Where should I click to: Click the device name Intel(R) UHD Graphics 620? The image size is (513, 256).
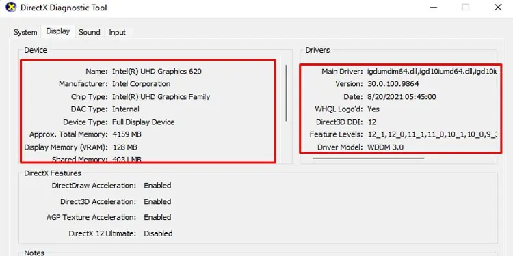(x=157, y=71)
